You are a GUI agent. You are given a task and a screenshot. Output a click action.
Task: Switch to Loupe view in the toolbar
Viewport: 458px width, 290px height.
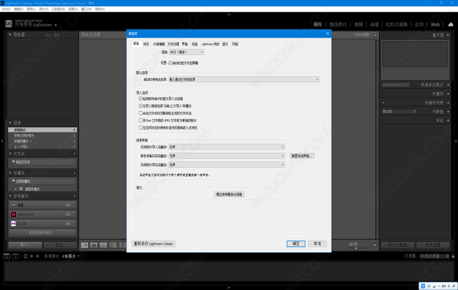click(94, 245)
